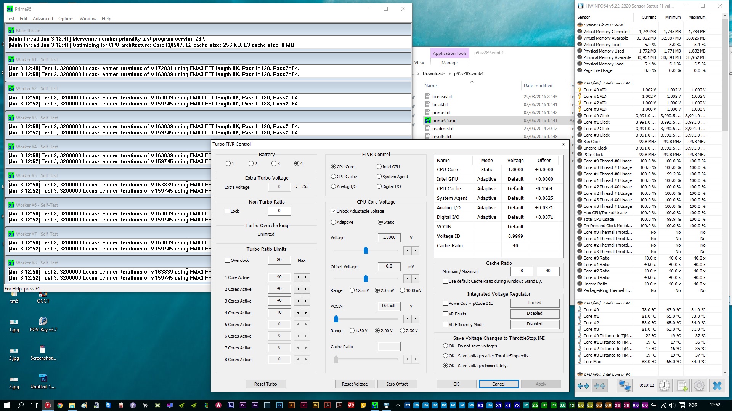732x411 pixels.
Task: Open HWiNFO network monitoring computers icon
Action: pyautogui.click(x=624, y=386)
